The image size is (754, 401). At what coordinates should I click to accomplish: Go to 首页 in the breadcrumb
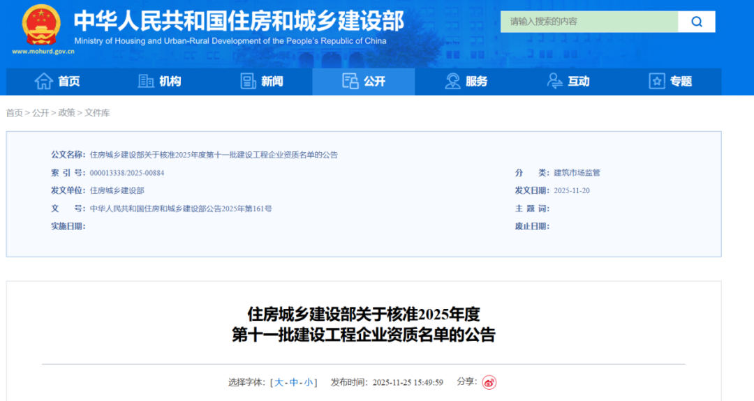click(x=14, y=113)
